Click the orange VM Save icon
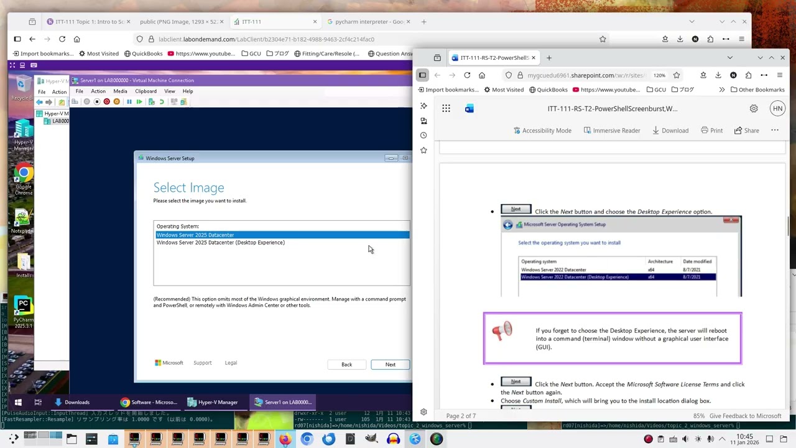Viewport: 796px width, 448px height. (116, 102)
